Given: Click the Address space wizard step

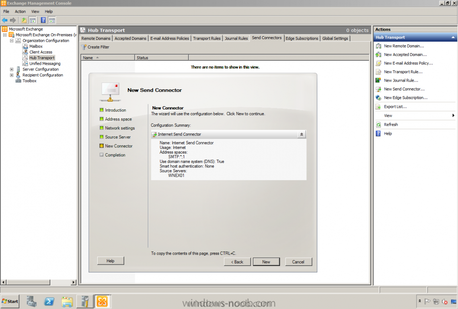Looking at the screenshot, I should pyautogui.click(x=118, y=119).
